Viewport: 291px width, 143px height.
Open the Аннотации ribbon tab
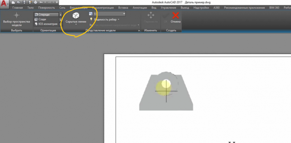point(140,8)
